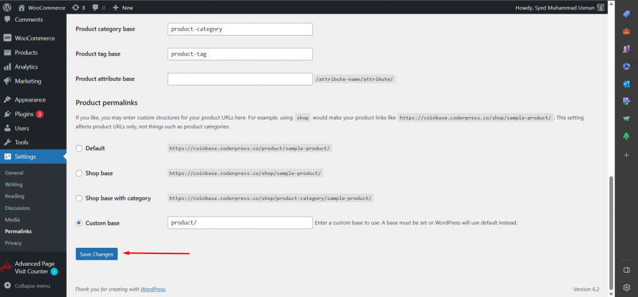The width and height of the screenshot is (638, 297).
Task: Go to the Privacy settings page
Action: tap(13, 243)
